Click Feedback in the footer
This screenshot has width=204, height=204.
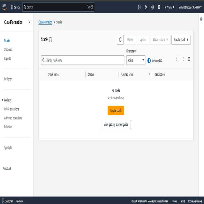click(x=19, y=201)
